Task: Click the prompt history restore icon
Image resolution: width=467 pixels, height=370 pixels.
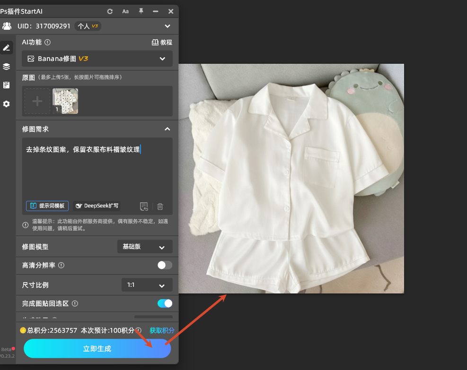Action: click(x=144, y=206)
